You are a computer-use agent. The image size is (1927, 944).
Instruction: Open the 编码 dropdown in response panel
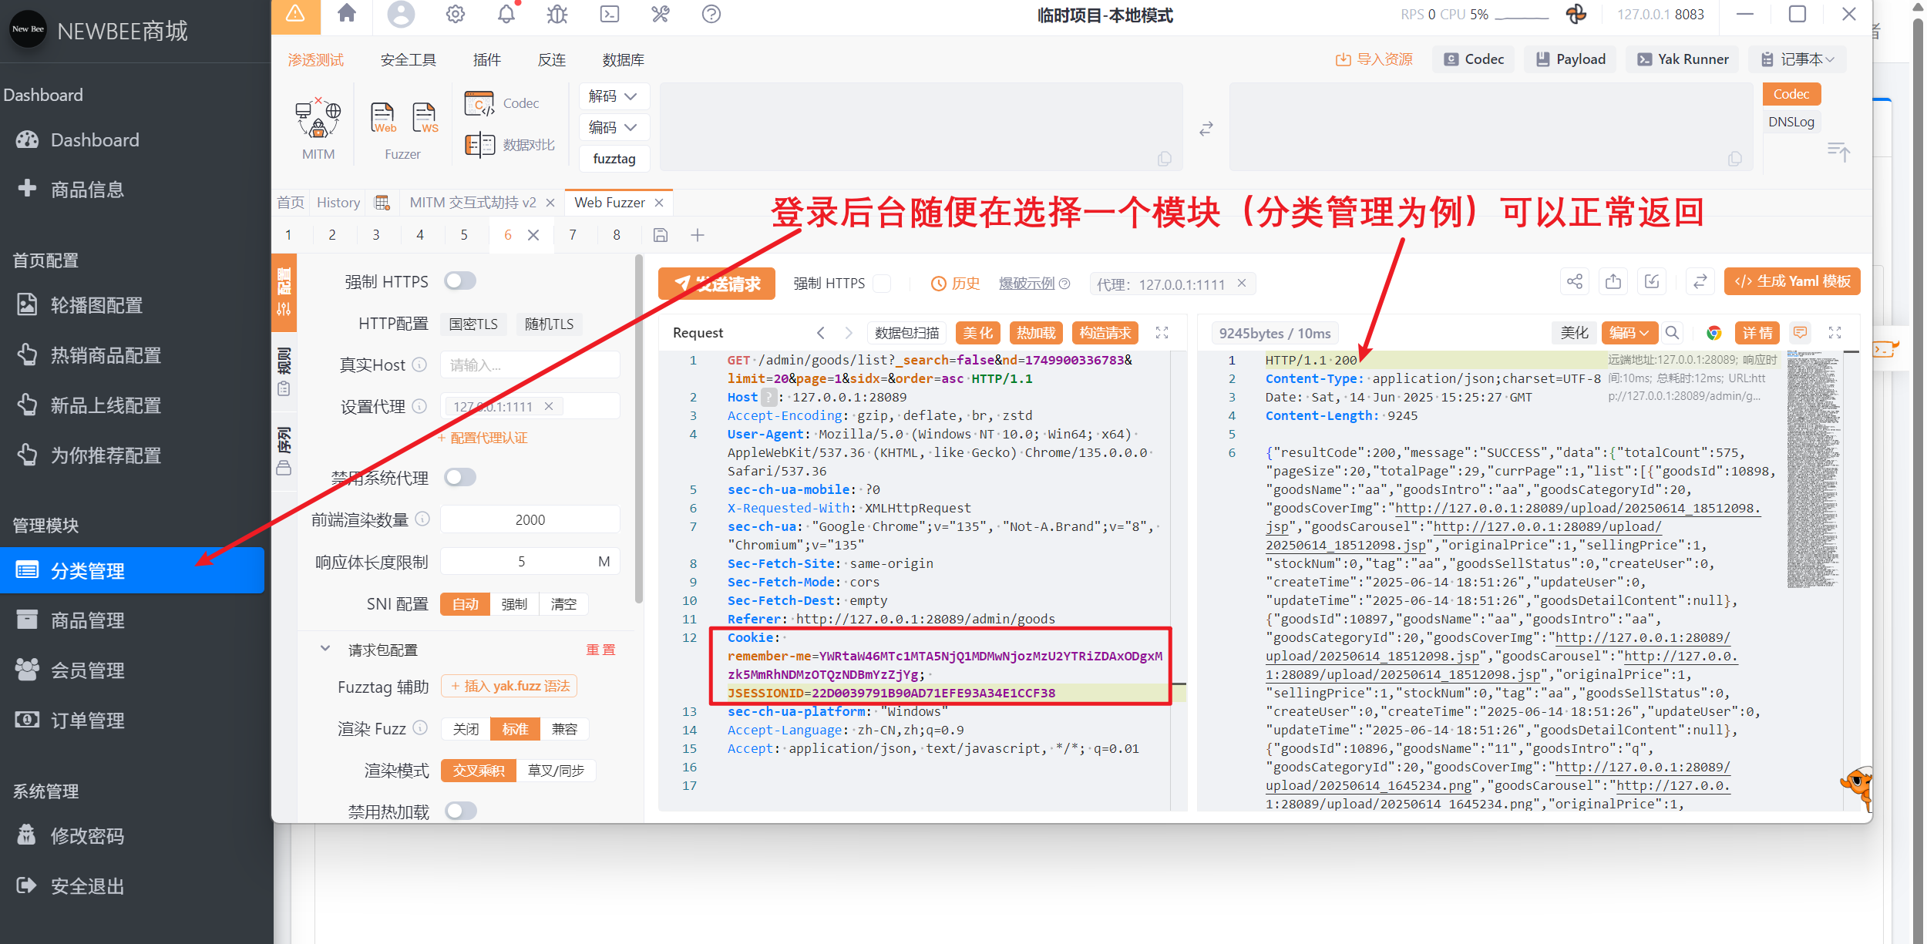coord(1629,333)
